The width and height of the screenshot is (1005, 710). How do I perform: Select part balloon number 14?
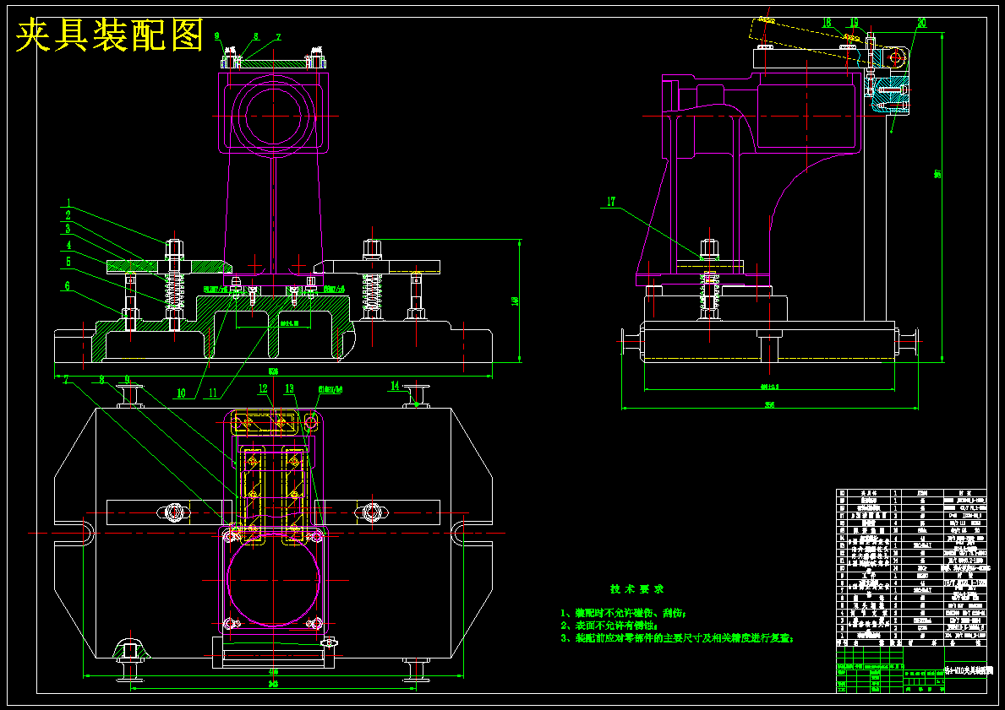396,385
